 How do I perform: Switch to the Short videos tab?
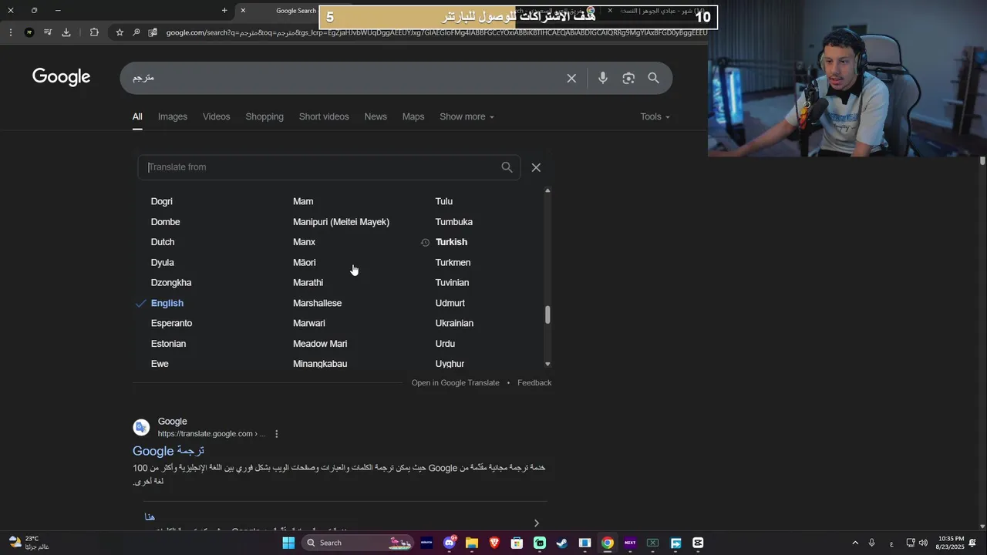coord(324,116)
